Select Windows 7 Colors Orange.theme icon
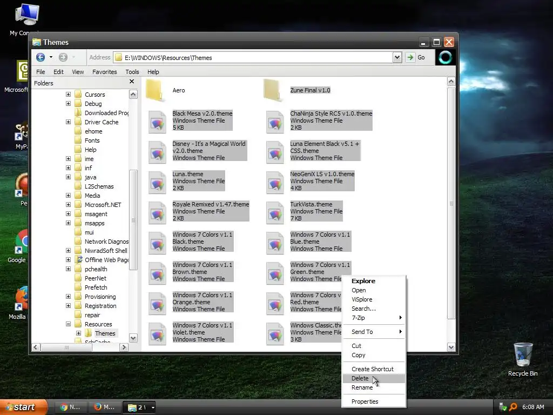The height and width of the screenshot is (415, 553). [157, 304]
